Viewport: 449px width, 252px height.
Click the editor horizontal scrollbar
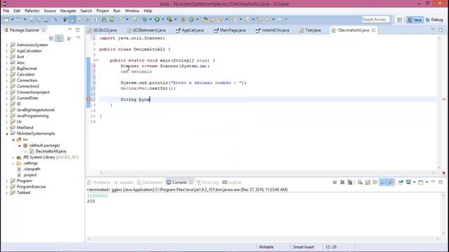267,173
